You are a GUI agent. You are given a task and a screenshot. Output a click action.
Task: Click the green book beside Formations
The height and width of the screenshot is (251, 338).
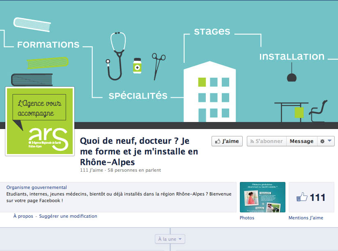(47, 63)
